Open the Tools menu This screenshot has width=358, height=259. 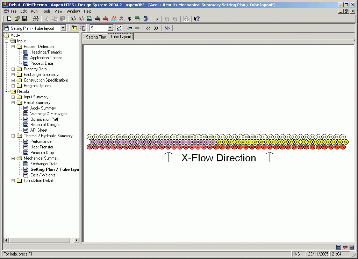point(46,11)
